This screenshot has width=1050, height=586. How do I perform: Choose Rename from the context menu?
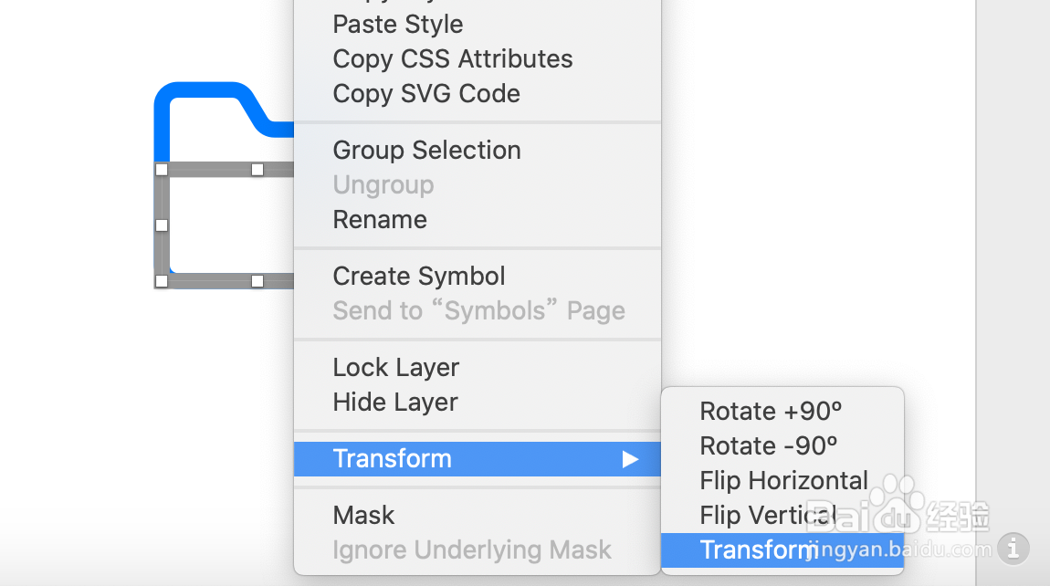click(379, 220)
